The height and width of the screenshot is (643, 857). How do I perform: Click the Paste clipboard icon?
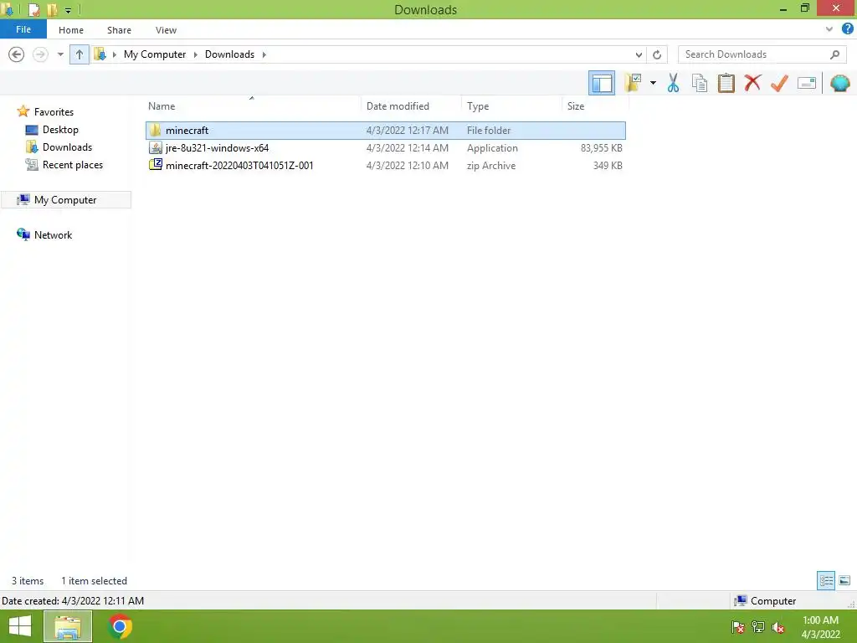[x=726, y=83]
